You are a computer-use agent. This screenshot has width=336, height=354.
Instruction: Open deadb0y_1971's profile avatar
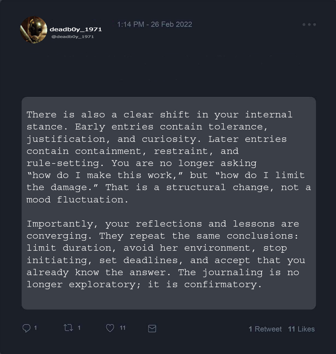click(x=33, y=30)
